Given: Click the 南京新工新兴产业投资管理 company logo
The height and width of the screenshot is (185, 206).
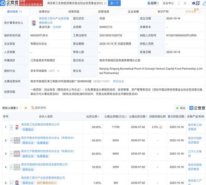Looking at the screenshot, I should coord(34,23).
